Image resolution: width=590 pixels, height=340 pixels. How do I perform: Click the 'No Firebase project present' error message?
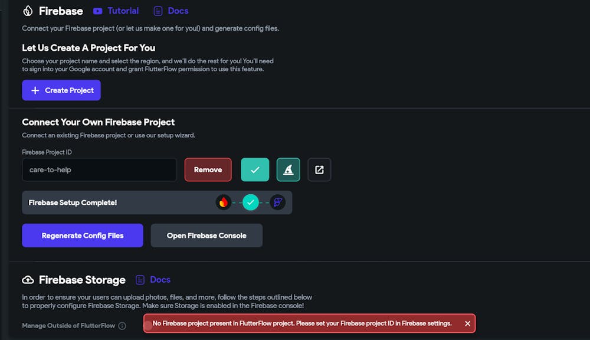[x=302, y=323]
